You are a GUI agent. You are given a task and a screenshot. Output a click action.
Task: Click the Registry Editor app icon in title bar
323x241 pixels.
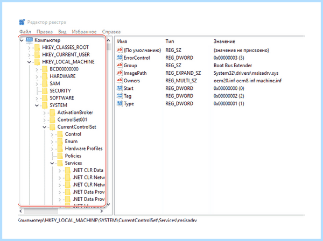pyautogui.click(x=22, y=22)
